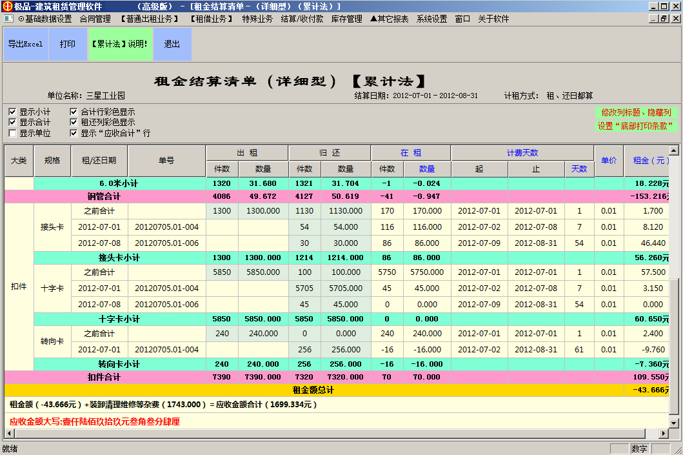683x455 pixels.
Task: Click 退出 button
Action: pos(172,44)
